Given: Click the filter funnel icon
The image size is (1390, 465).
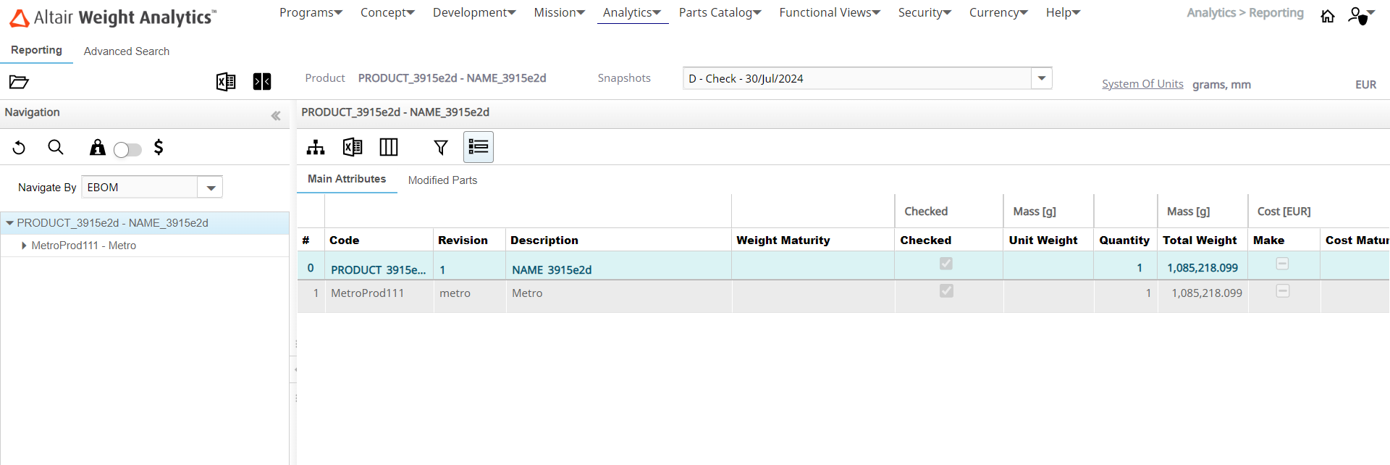Looking at the screenshot, I should pos(441,148).
